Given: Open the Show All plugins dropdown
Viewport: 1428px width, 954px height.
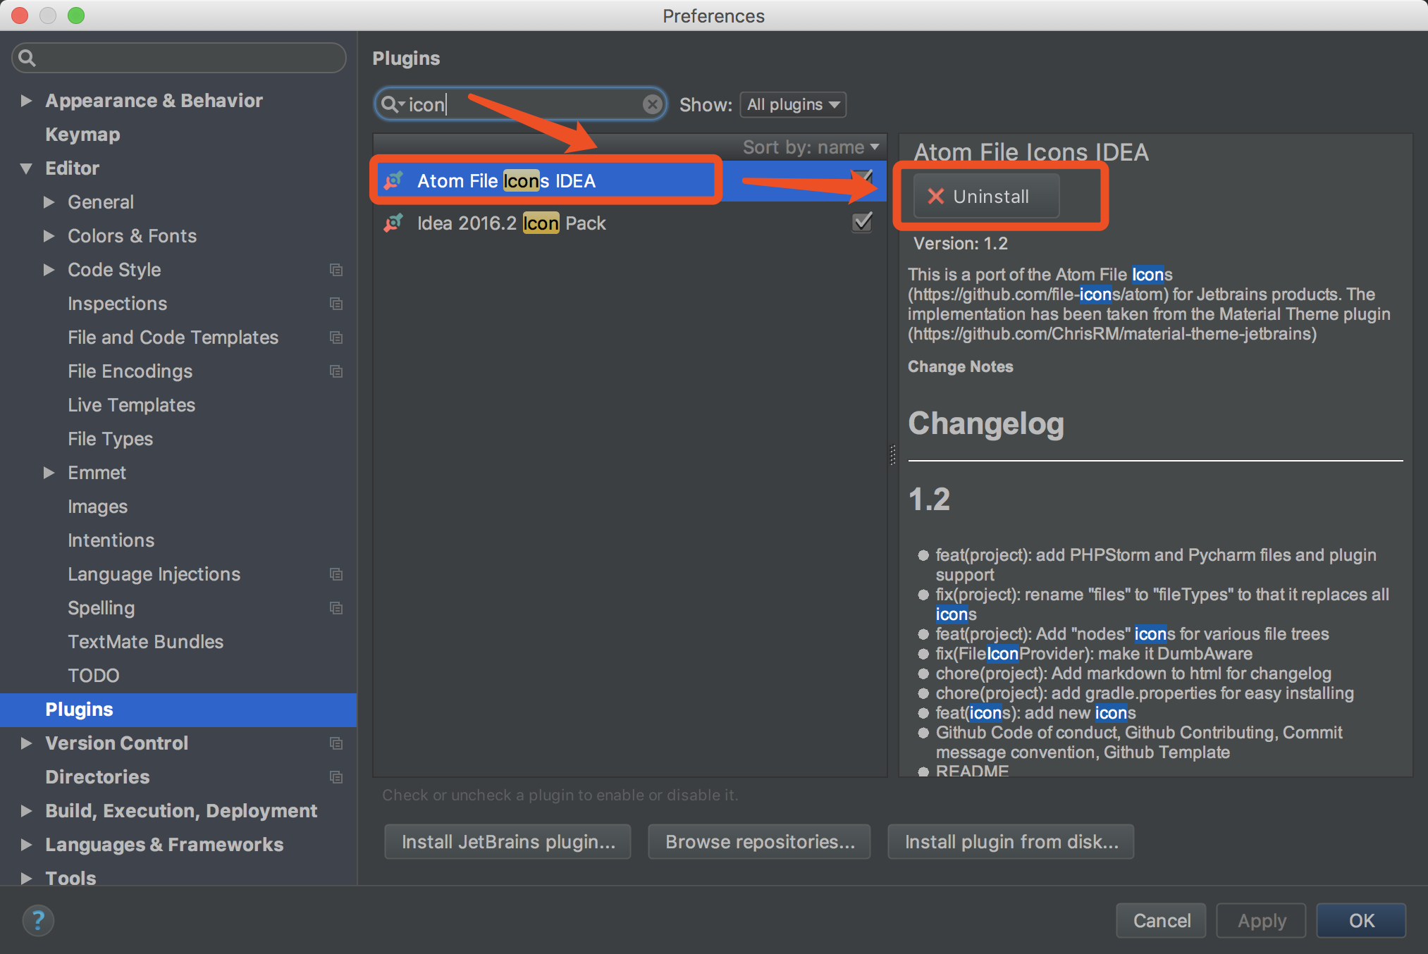Looking at the screenshot, I should pyautogui.click(x=793, y=104).
